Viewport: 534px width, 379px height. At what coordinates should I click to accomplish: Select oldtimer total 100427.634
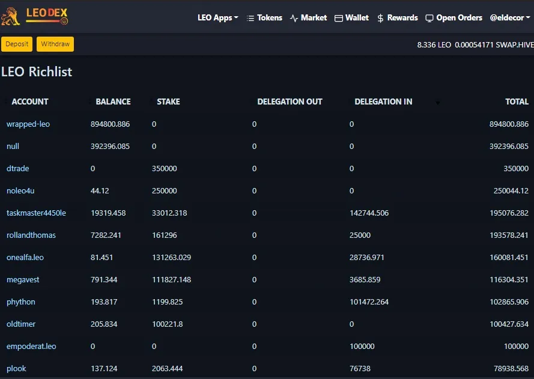tap(509, 324)
